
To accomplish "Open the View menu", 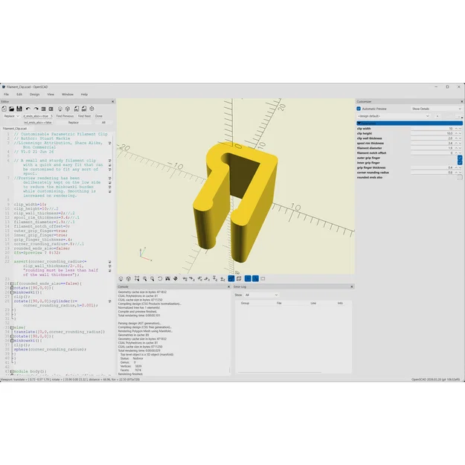I will pos(51,94).
